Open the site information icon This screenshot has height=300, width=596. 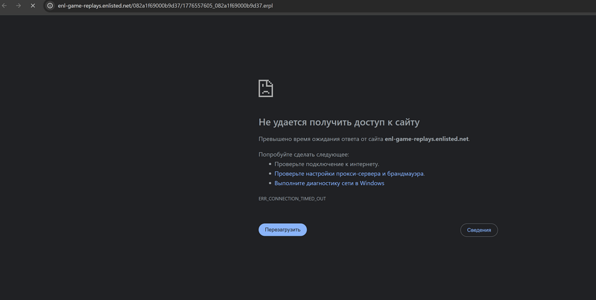[x=50, y=6]
